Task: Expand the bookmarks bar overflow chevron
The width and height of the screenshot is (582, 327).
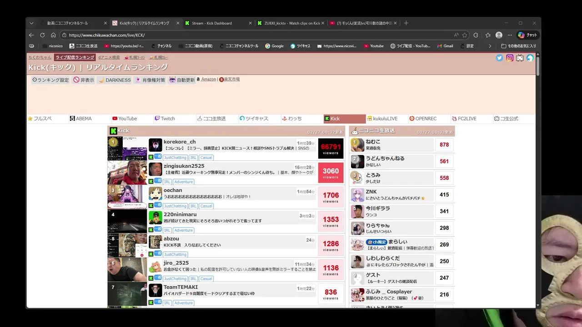Action: click(490, 46)
